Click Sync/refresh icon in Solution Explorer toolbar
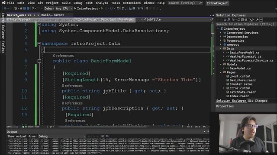The image size is (277, 155). point(238,20)
